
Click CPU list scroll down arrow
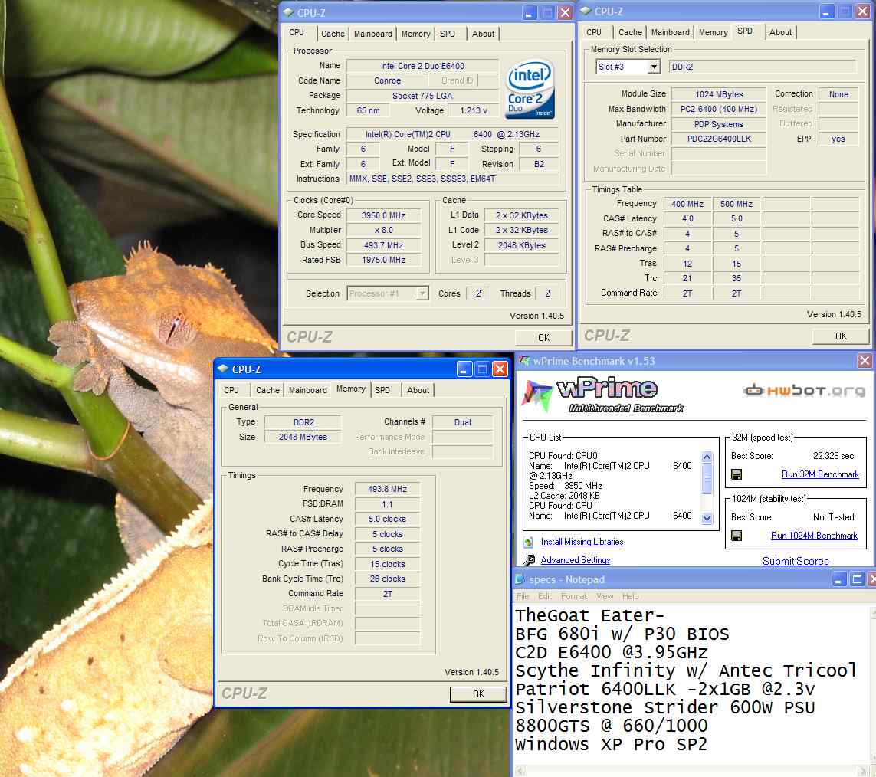point(707,518)
